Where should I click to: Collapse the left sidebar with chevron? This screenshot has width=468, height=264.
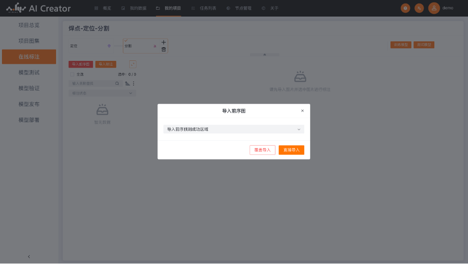pyautogui.click(x=29, y=256)
